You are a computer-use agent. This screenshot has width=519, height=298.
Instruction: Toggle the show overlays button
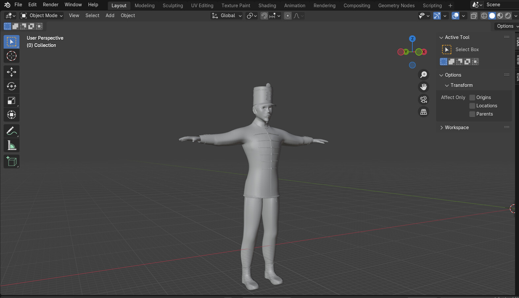[456, 16]
